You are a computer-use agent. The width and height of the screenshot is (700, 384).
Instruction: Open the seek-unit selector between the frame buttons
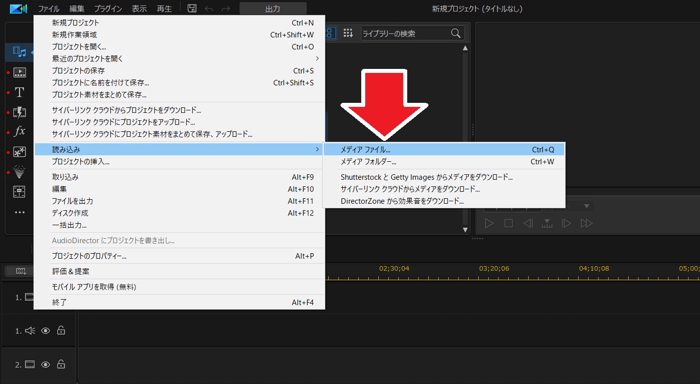547,223
